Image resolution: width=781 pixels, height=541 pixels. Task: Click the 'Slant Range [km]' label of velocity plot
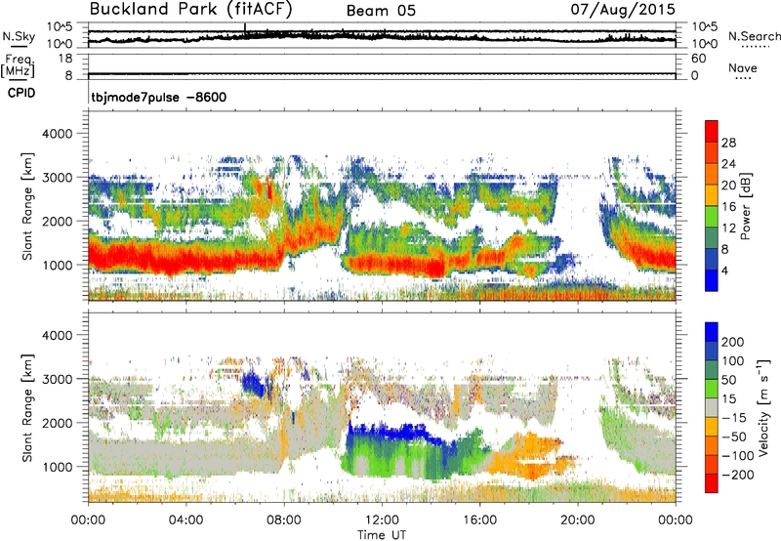pos(27,407)
